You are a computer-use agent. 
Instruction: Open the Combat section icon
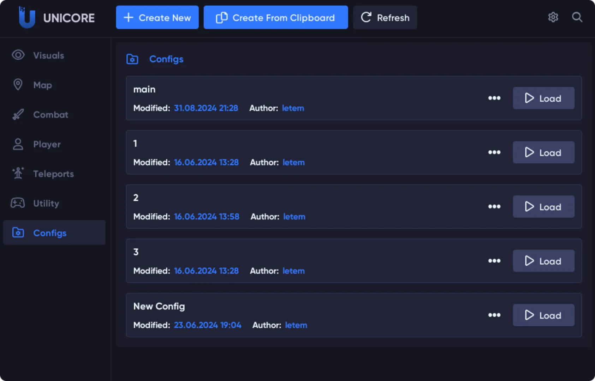point(17,114)
